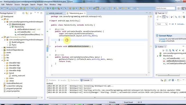Maximize the editor area
The height and width of the screenshot is (105, 186).
[x=150, y=13]
